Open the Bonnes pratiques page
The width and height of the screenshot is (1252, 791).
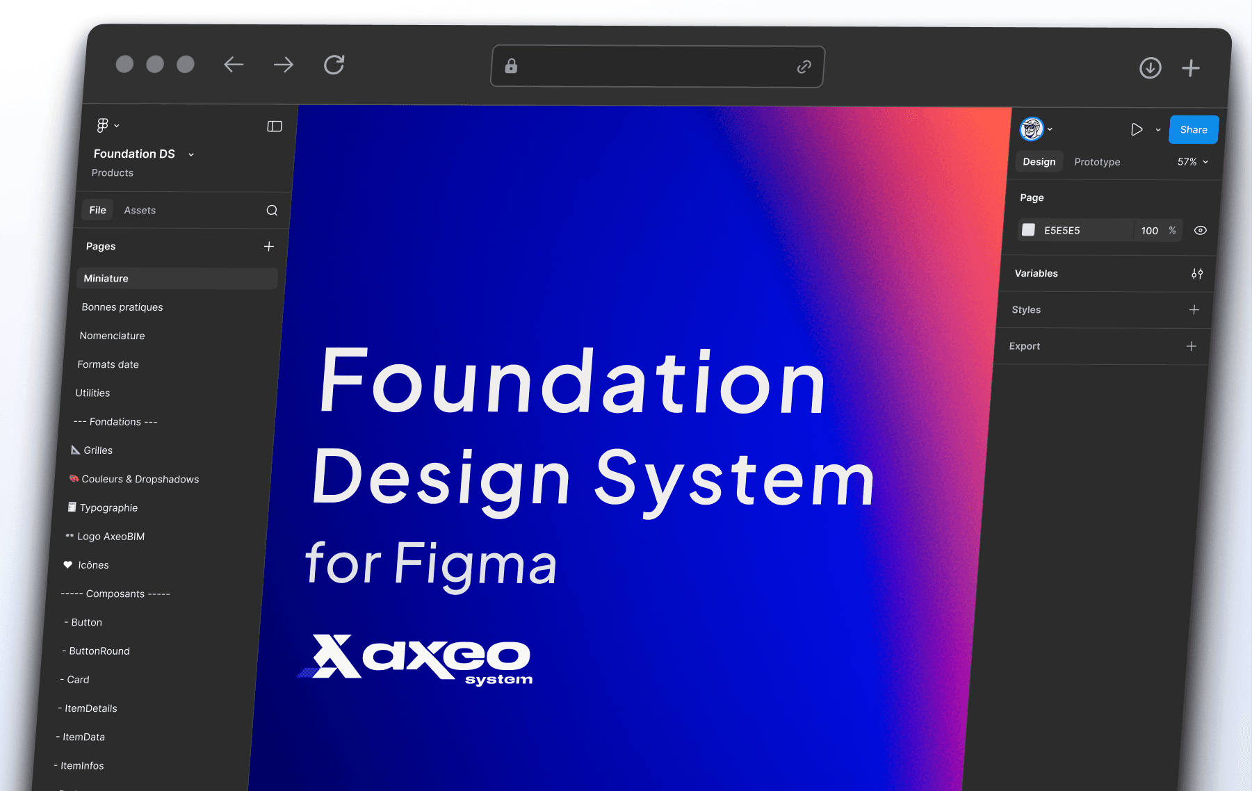pyautogui.click(x=122, y=307)
